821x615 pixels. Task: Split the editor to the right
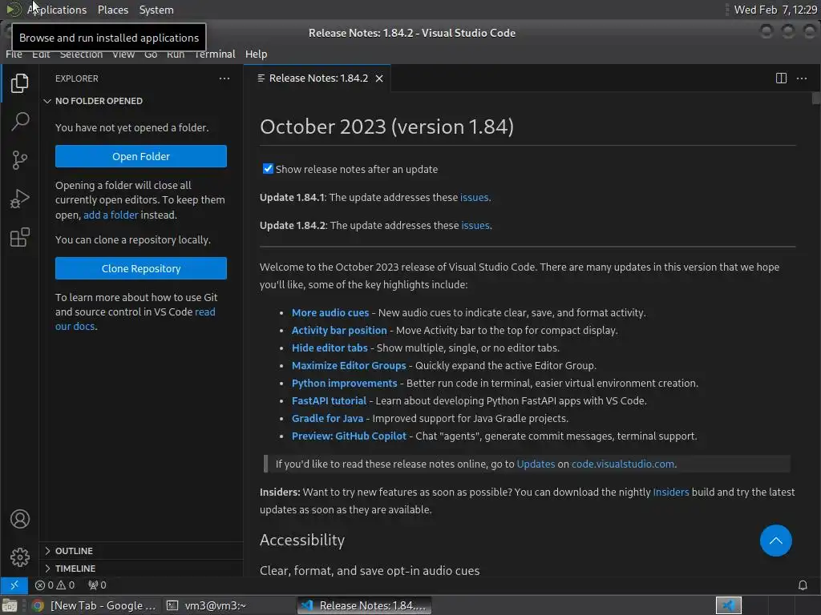point(781,78)
